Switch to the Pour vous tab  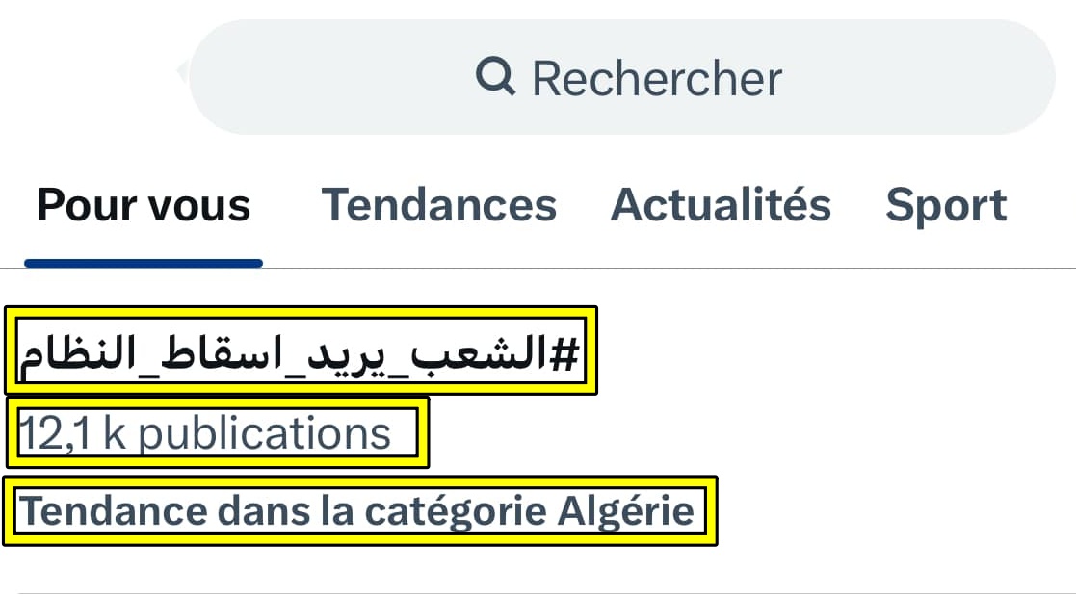click(144, 205)
